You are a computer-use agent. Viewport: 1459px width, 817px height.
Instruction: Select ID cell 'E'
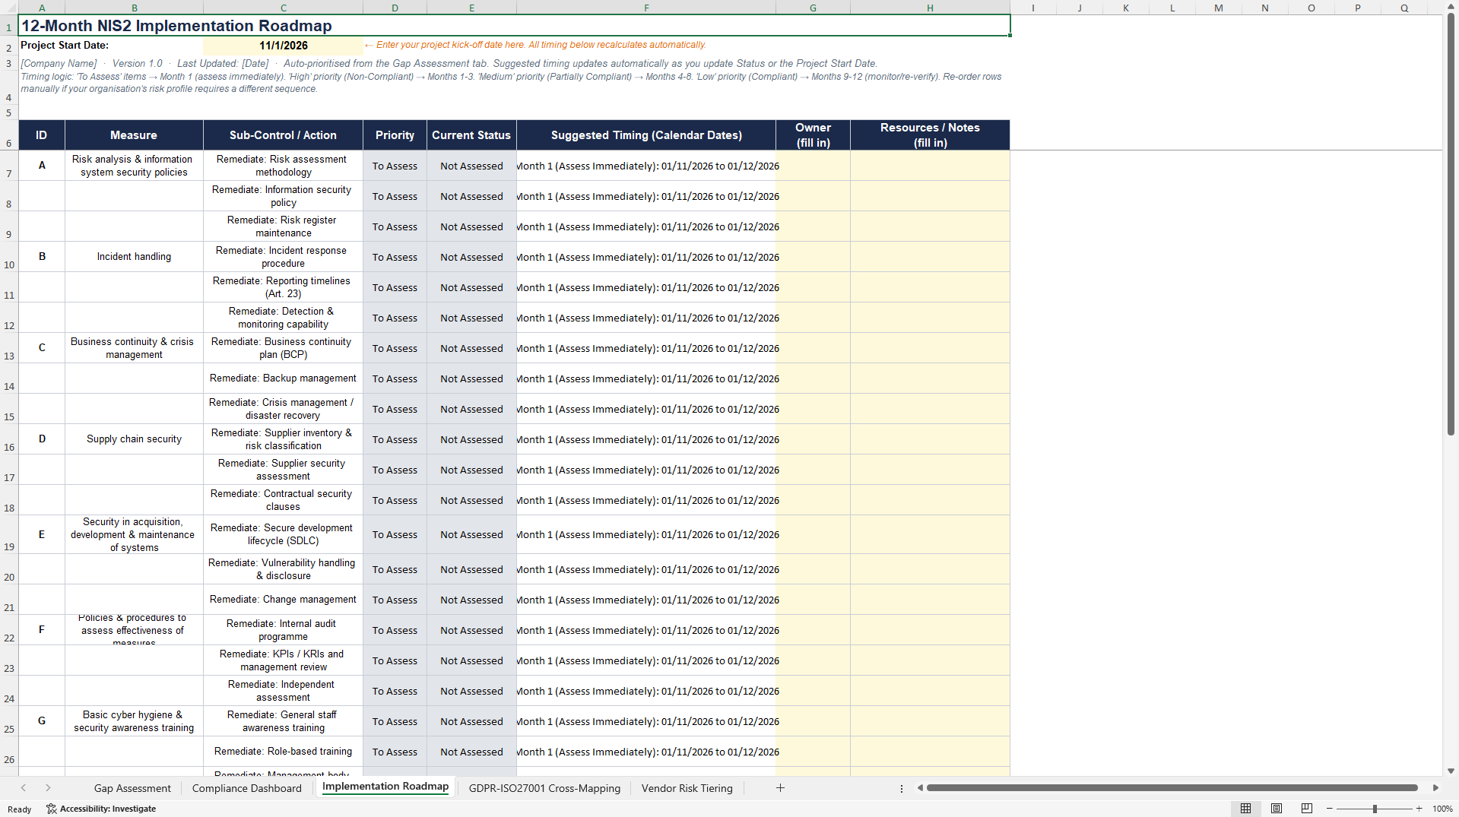coord(42,534)
